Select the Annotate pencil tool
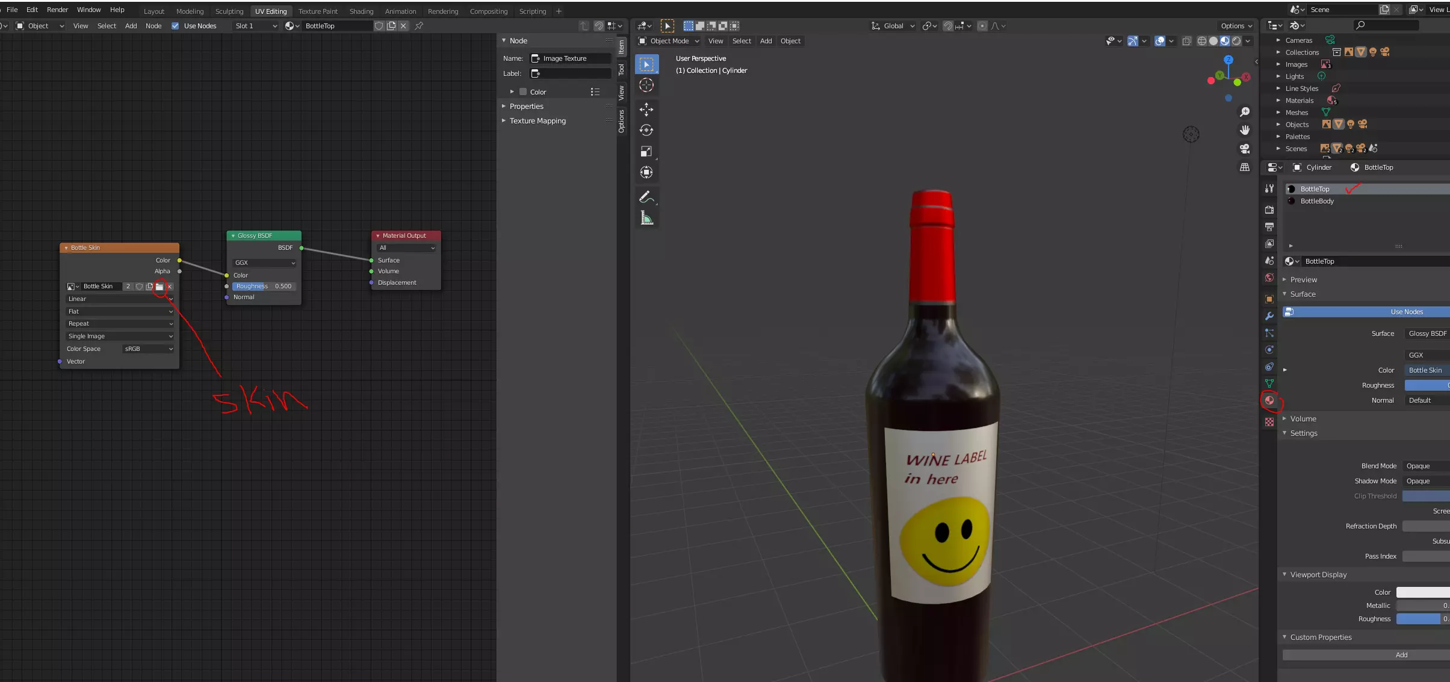 pyautogui.click(x=646, y=197)
